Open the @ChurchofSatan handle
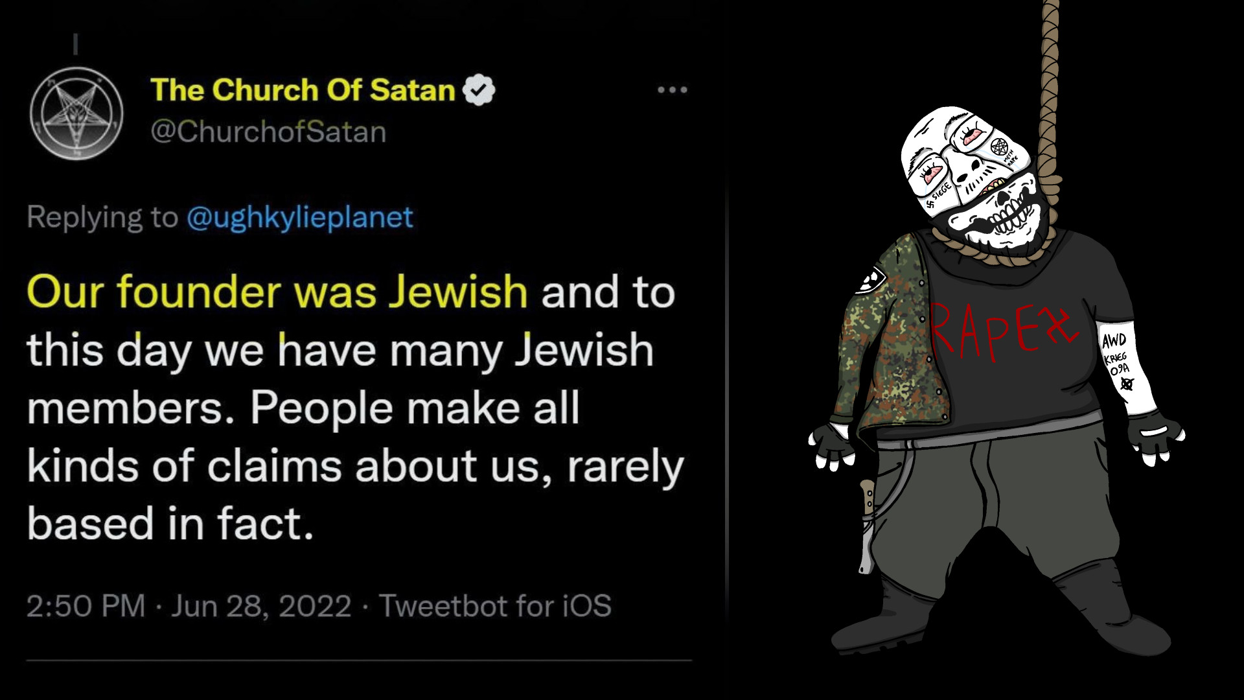Image resolution: width=1244 pixels, height=700 pixels. coord(268,132)
